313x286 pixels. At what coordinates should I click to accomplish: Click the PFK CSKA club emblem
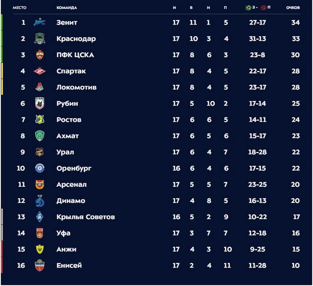40,55
